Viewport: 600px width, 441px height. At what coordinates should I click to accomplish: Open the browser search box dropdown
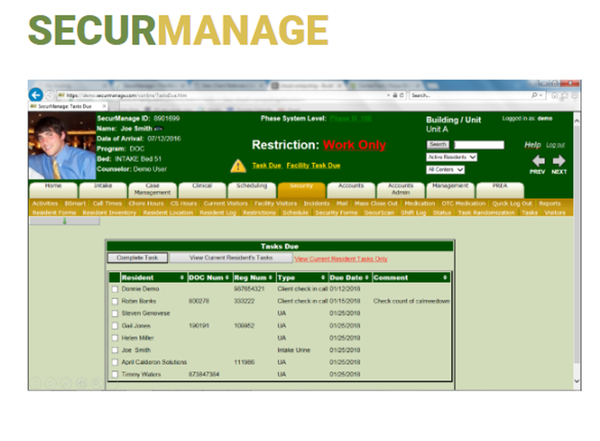coord(540,95)
